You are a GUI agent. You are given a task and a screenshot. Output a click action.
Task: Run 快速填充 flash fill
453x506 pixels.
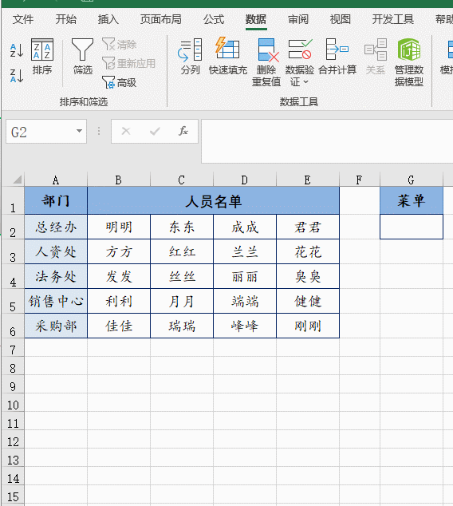click(x=227, y=57)
